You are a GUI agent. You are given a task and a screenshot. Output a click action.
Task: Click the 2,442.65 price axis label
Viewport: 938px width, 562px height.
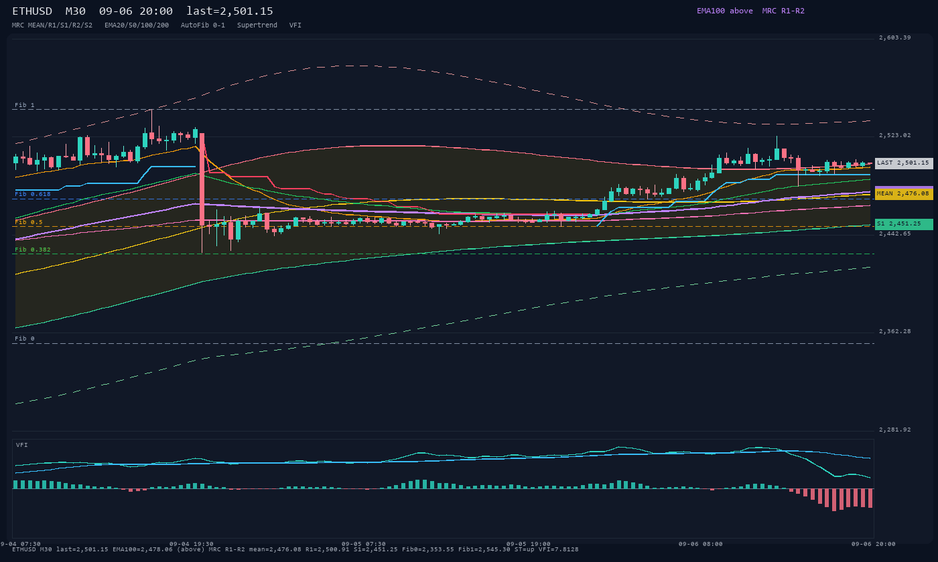[x=895, y=233]
